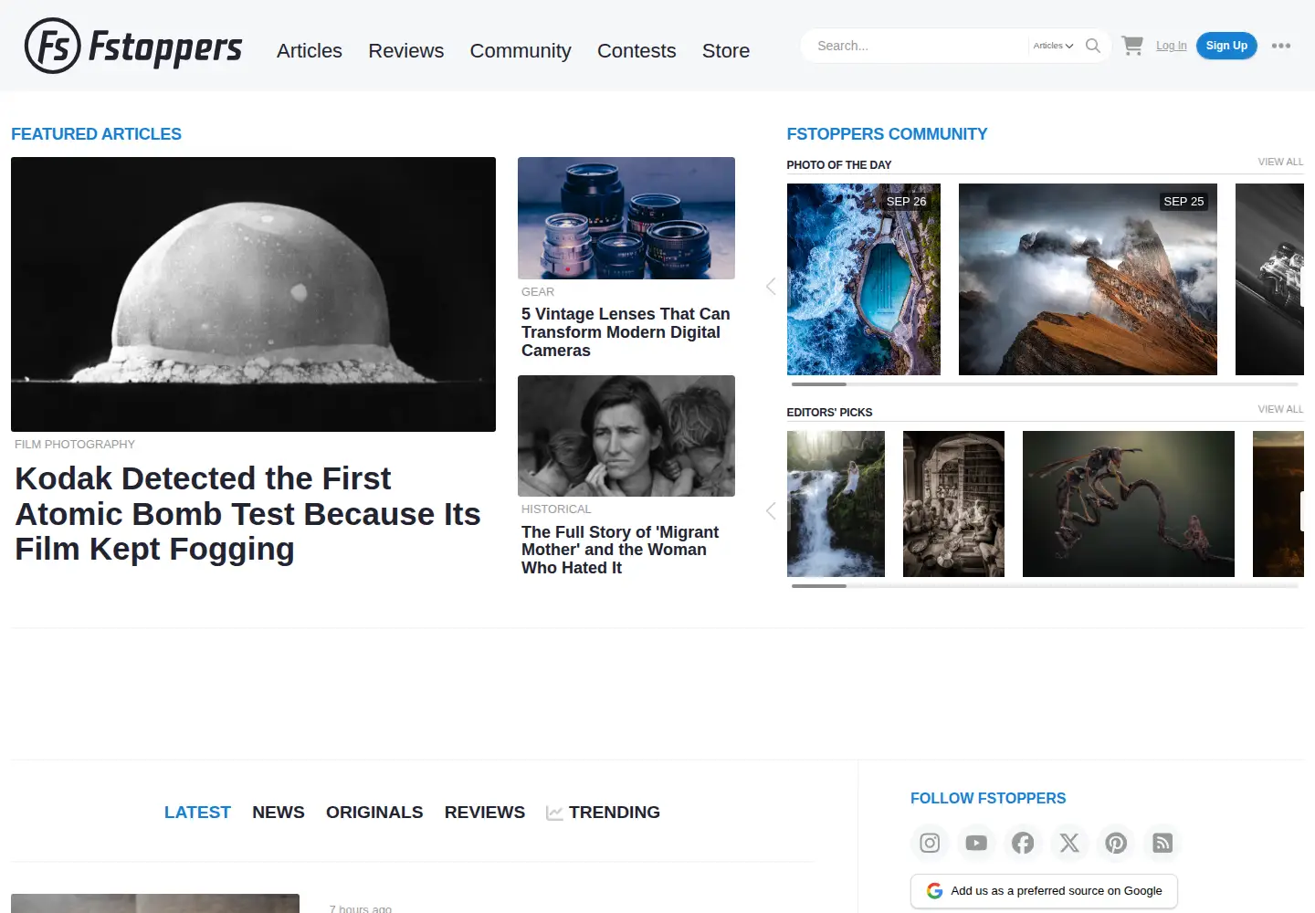Open the SEP 25 mountain photo

pos(1088,279)
